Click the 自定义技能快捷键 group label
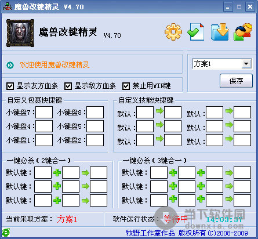 pos(146,100)
